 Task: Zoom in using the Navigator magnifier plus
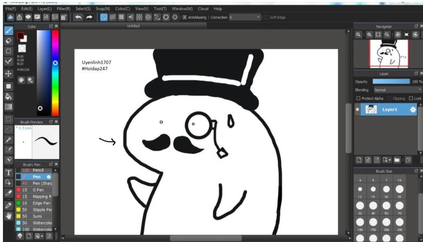click(369, 35)
